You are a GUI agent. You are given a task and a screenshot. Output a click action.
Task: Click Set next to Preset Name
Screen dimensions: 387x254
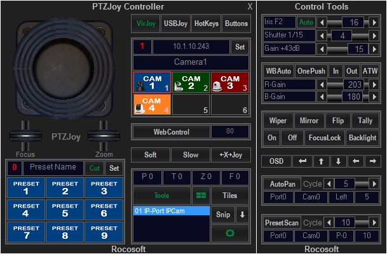click(114, 168)
